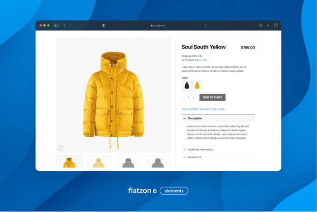Open the browser Share icon
The width and height of the screenshot is (317, 212).
260,25
